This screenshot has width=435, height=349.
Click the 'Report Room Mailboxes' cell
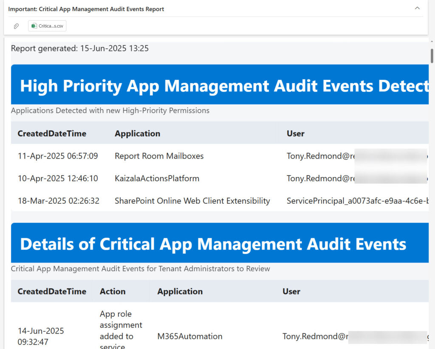click(159, 156)
